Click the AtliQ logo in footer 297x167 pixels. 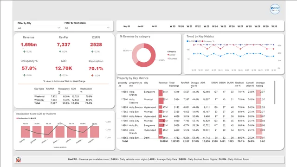pyautogui.click(x=19, y=160)
